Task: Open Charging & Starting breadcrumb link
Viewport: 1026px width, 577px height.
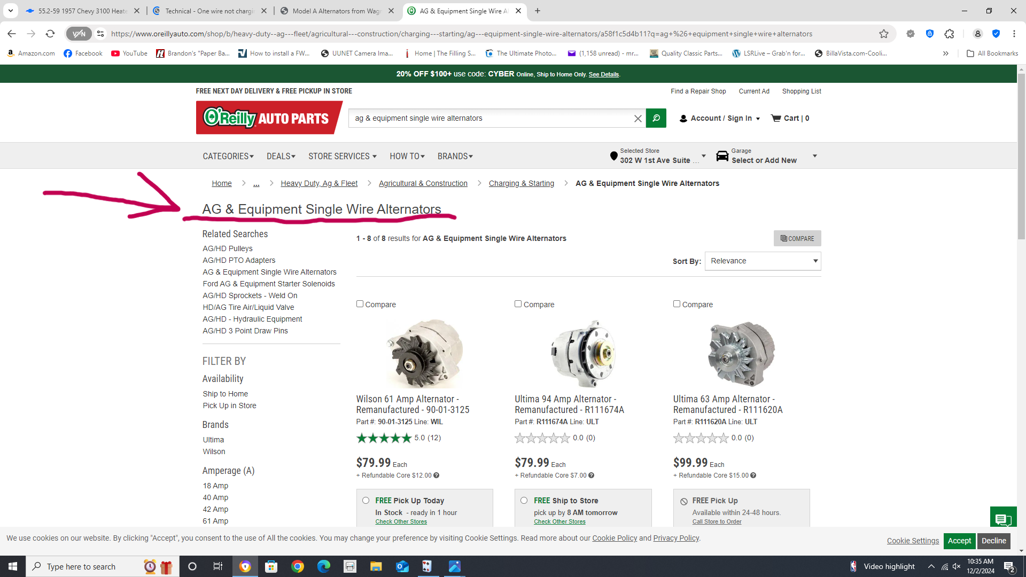Action: [x=521, y=183]
